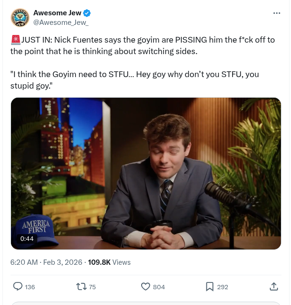The width and height of the screenshot is (291, 305).
Task: Click the red siren emoji in the post
Action: coord(15,40)
